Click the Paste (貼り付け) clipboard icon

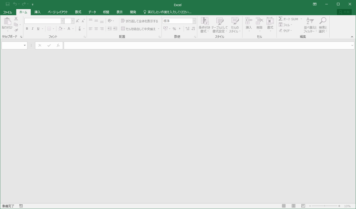click(7, 21)
